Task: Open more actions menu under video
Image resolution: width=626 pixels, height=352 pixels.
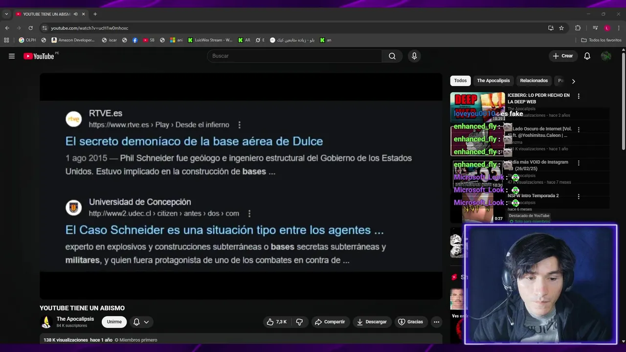Action: [x=436, y=322]
